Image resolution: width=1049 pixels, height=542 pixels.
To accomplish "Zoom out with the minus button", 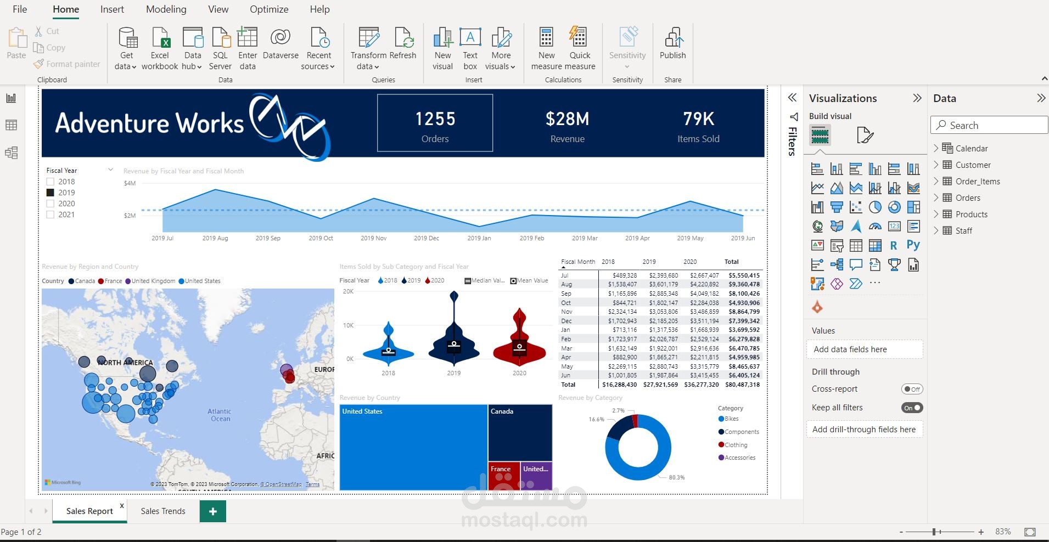I will (901, 532).
